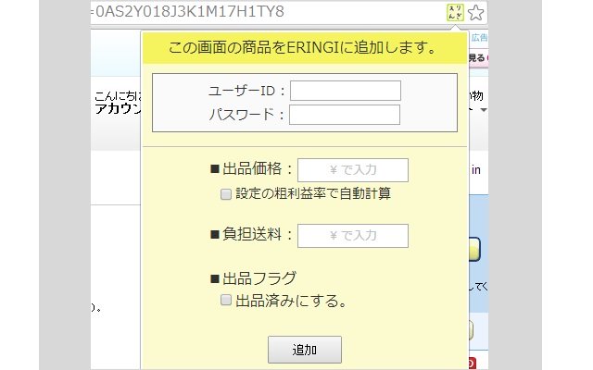Image resolution: width=593 pixels, height=370 pixels.
Task: Click the header text この画面の商品をERINGIに追加します。
Action: [303, 48]
